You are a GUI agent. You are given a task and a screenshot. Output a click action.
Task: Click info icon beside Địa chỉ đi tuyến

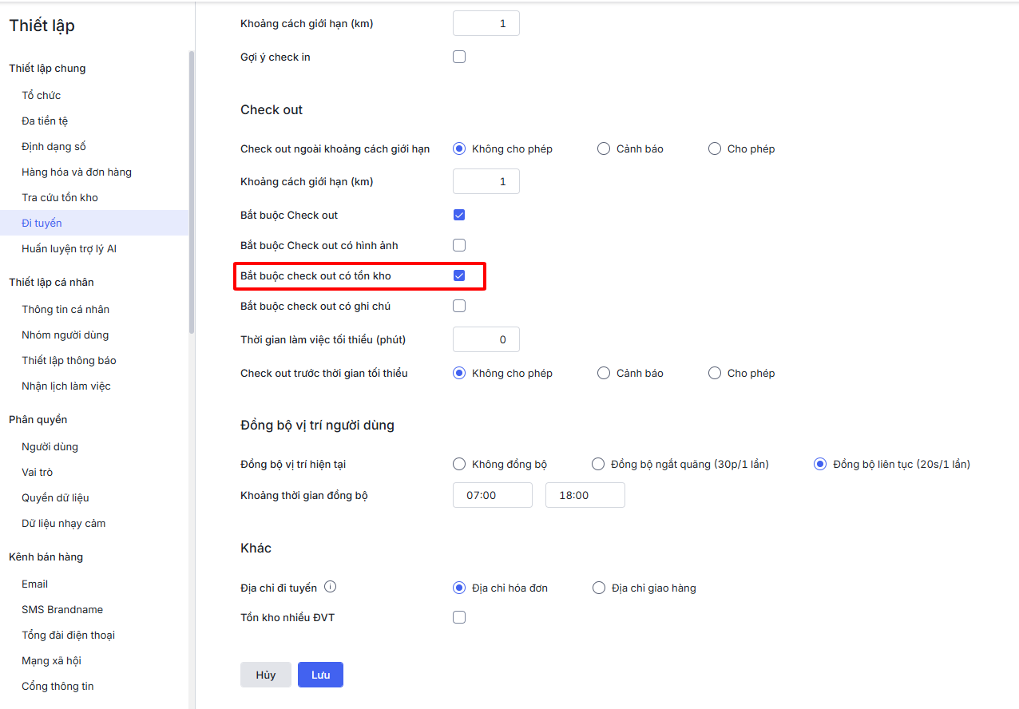coord(331,587)
